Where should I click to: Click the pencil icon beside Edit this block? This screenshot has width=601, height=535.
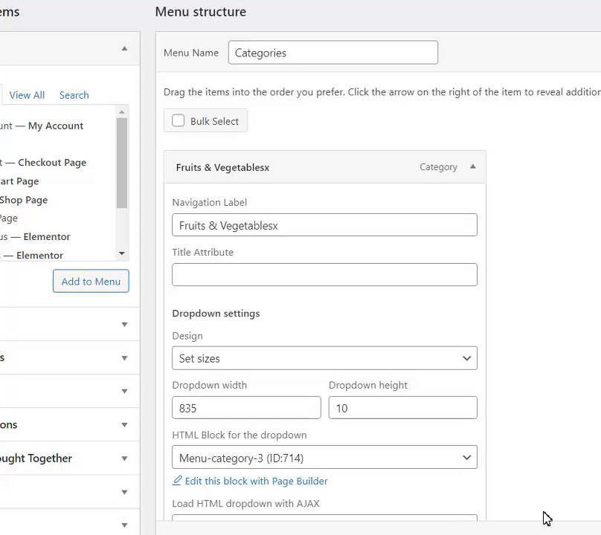tap(177, 481)
